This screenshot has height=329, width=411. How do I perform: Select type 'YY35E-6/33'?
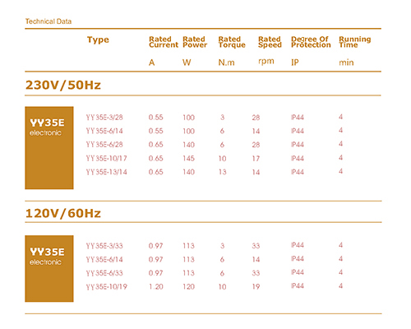(104, 273)
